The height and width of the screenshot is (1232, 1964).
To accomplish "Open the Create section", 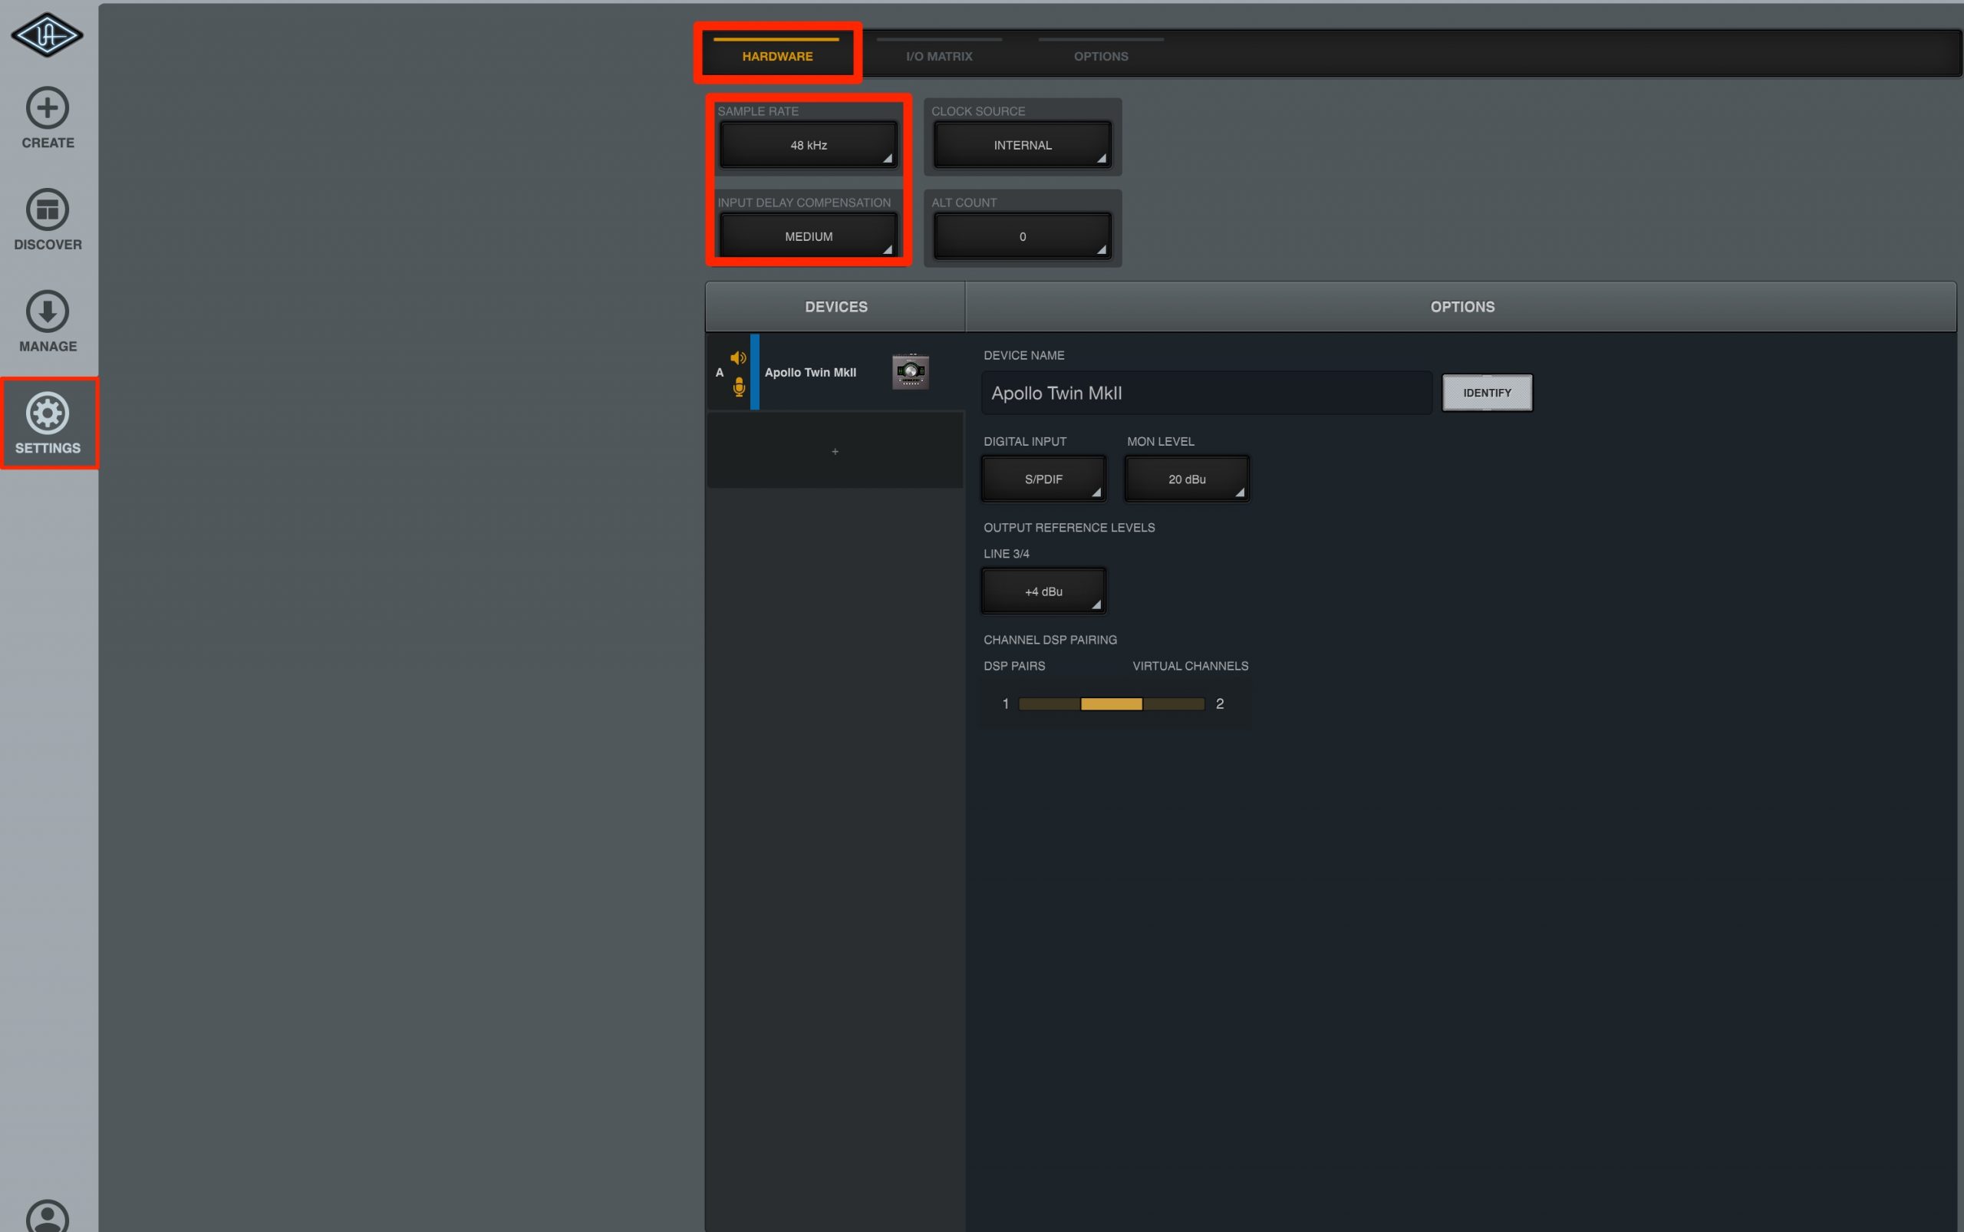I will (48, 118).
